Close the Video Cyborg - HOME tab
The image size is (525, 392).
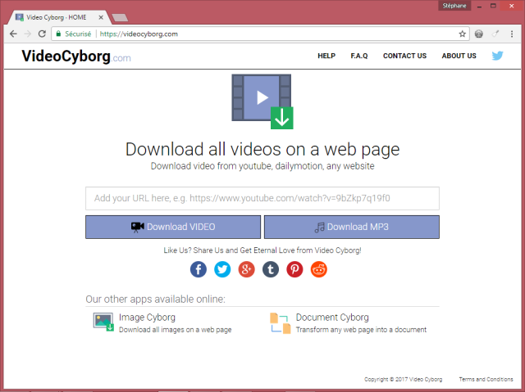point(101,17)
